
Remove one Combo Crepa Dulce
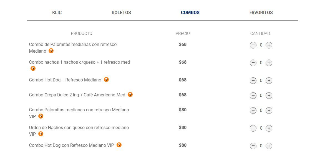(253, 96)
